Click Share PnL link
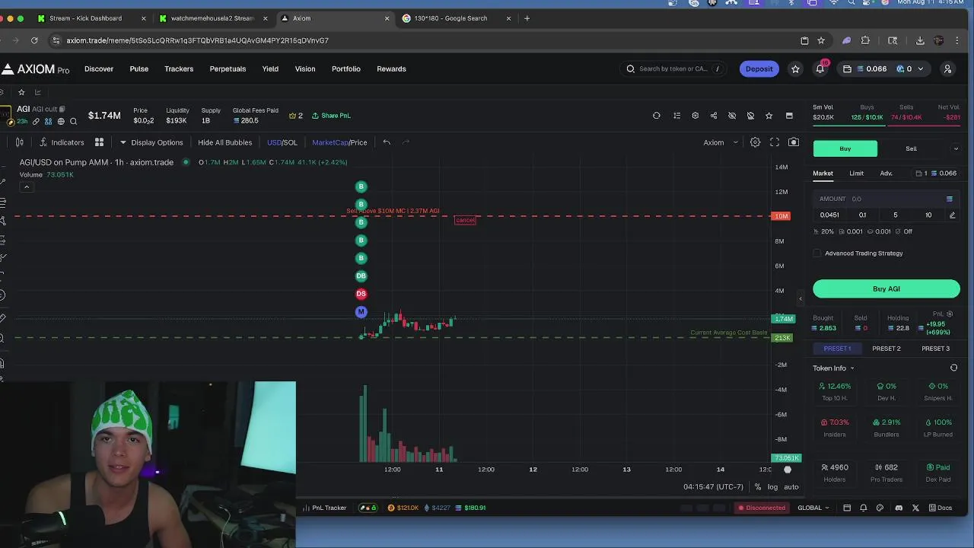 [331, 116]
